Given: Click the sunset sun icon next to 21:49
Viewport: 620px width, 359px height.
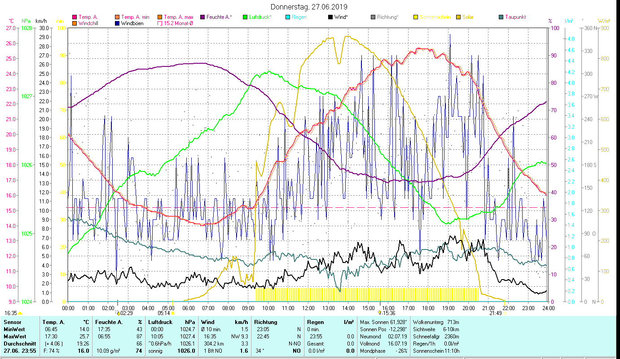Looking at the screenshot, I should point(505,313).
